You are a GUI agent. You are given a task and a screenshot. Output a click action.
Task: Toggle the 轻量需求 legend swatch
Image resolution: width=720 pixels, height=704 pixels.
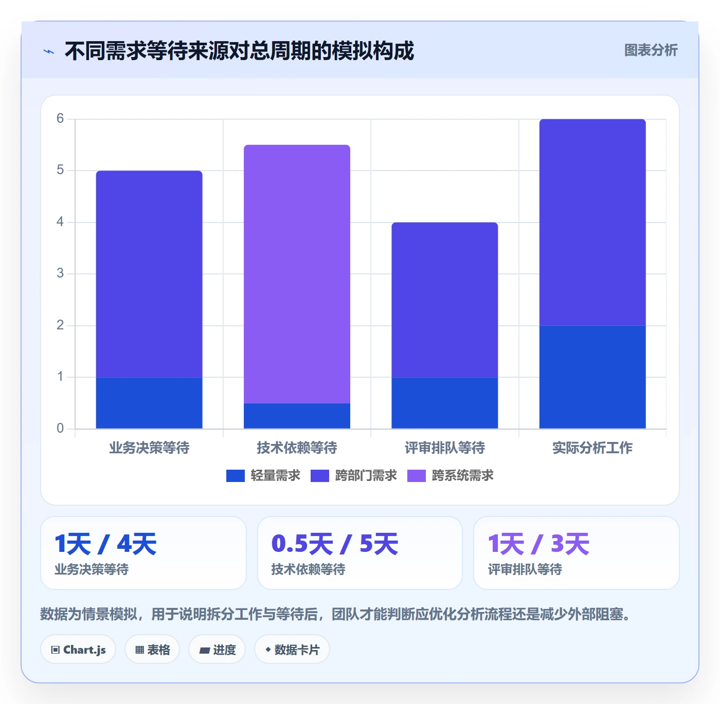pyautogui.click(x=235, y=476)
